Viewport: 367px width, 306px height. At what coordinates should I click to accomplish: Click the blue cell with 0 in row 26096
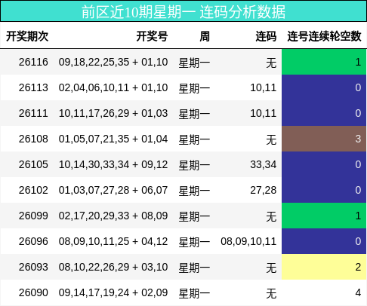point(324,241)
